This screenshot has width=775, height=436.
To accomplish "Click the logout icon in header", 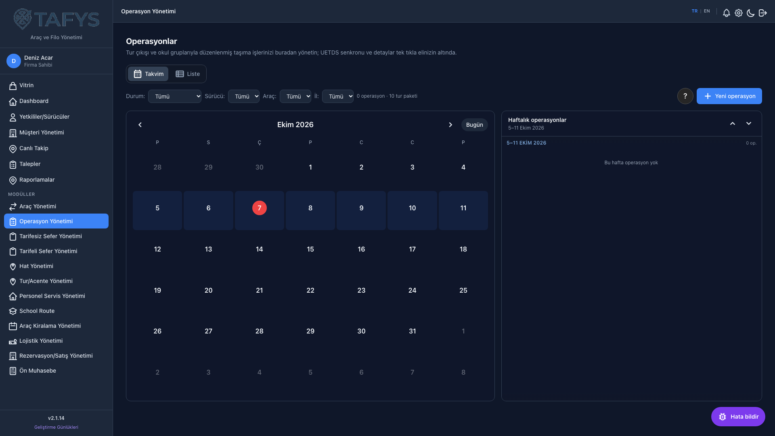I will (762, 13).
